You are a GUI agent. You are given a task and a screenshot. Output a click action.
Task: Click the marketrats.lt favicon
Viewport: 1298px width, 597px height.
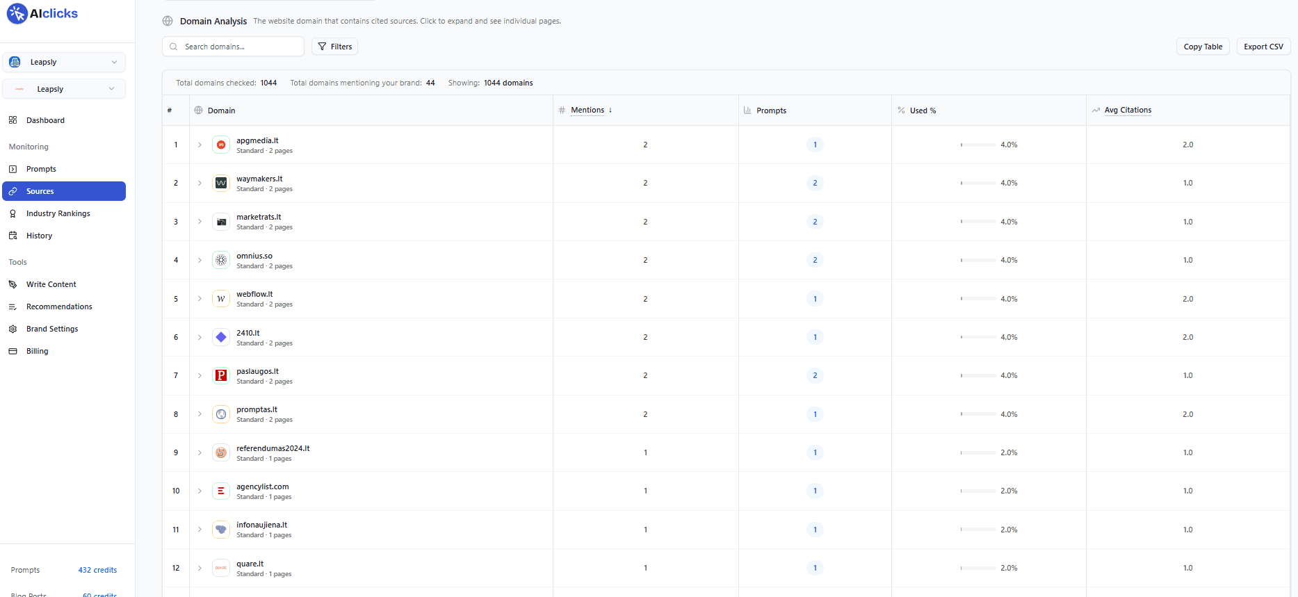coord(221,222)
